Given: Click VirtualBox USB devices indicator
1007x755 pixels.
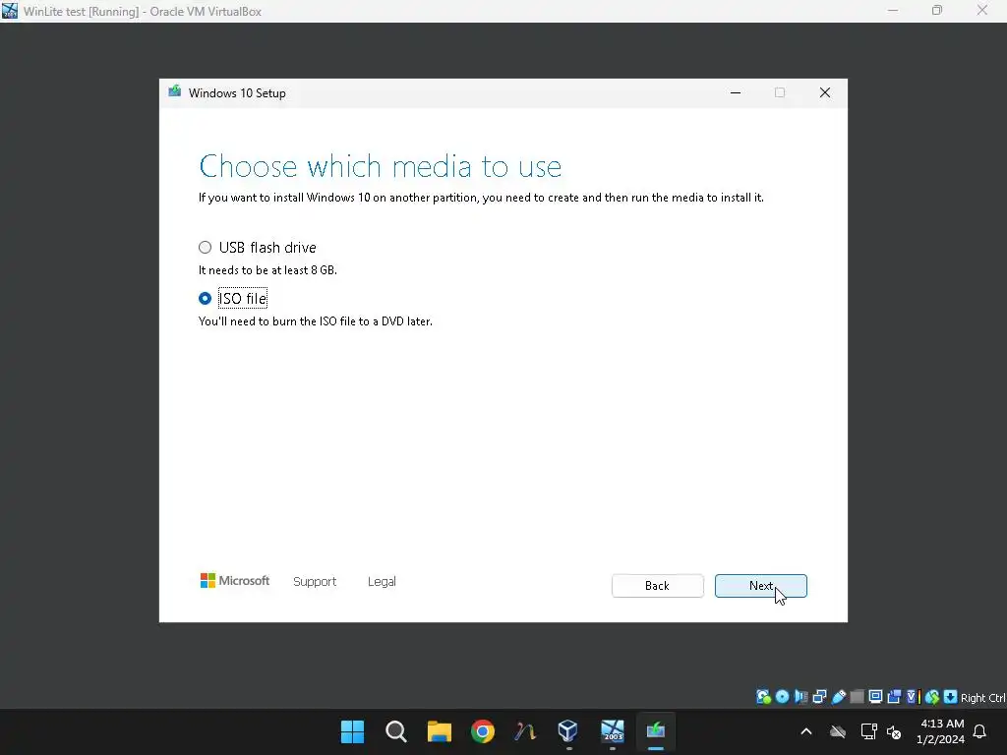Looking at the screenshot, I should [x=838, y=697].
